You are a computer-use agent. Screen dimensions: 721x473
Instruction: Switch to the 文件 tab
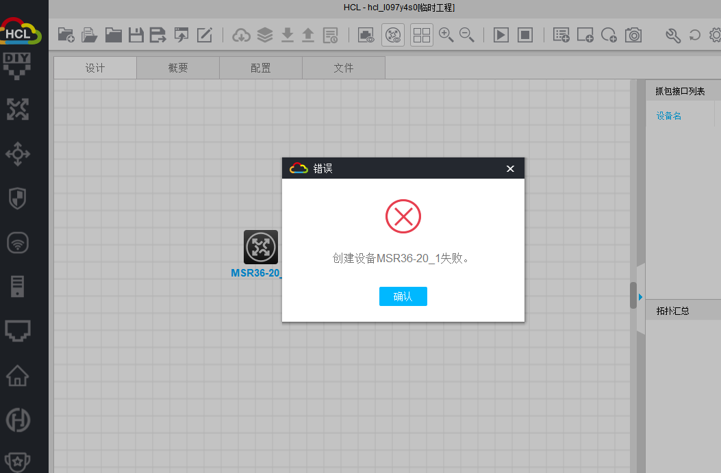click(x=344, y=68)
